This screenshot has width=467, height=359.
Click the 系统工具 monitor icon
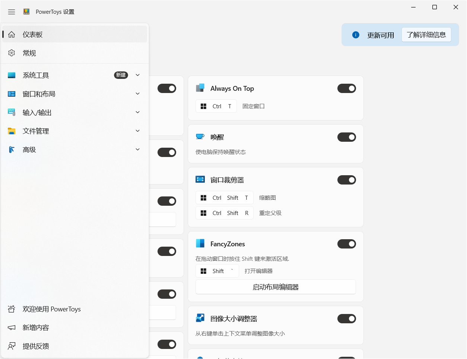(12, 76)
